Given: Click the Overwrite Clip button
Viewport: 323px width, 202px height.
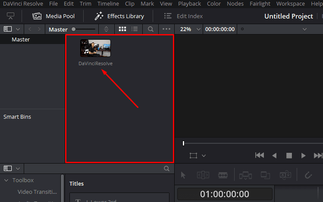Looking at the screenshot, I should point(265,175).
